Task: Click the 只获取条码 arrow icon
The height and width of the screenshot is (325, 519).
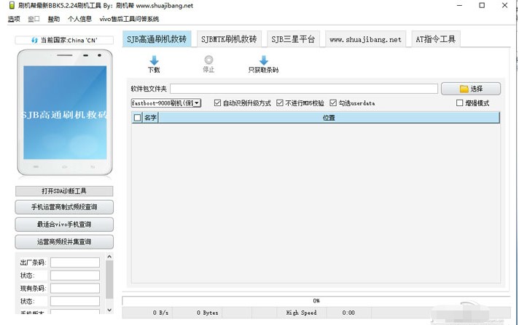Action: click(x=263, y=60)
